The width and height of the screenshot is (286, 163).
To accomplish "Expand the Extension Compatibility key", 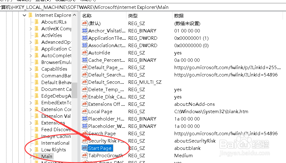I will [x=31, y=109].
